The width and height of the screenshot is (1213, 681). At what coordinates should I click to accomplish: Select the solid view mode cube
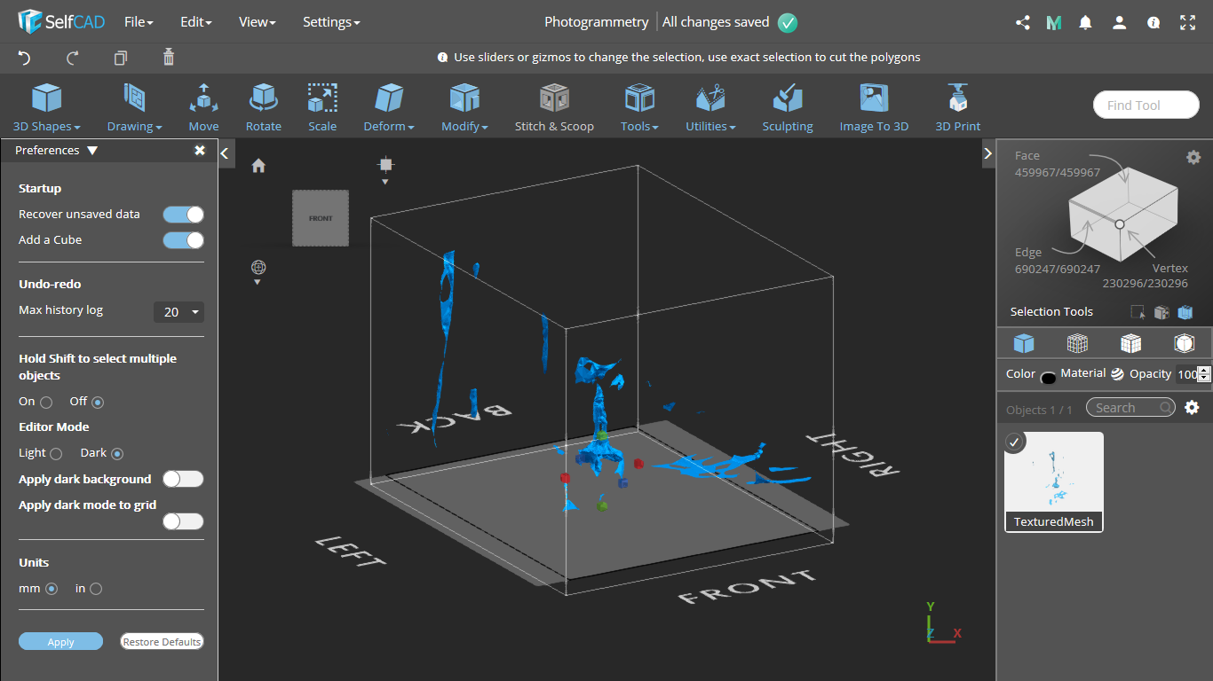pos(1024,343)
